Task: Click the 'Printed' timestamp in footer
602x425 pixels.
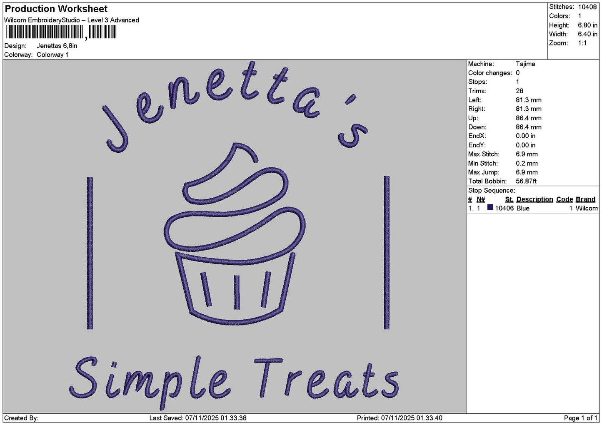Action: tap(400, 418)
